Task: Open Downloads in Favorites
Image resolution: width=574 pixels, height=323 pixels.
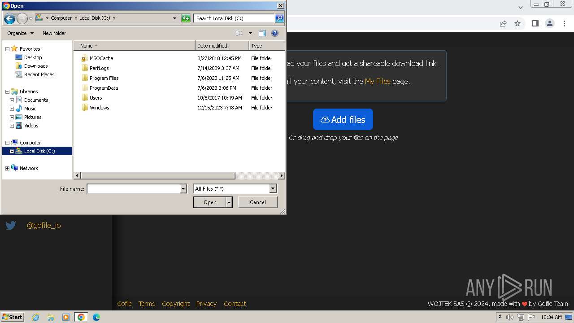Action: 36,66
